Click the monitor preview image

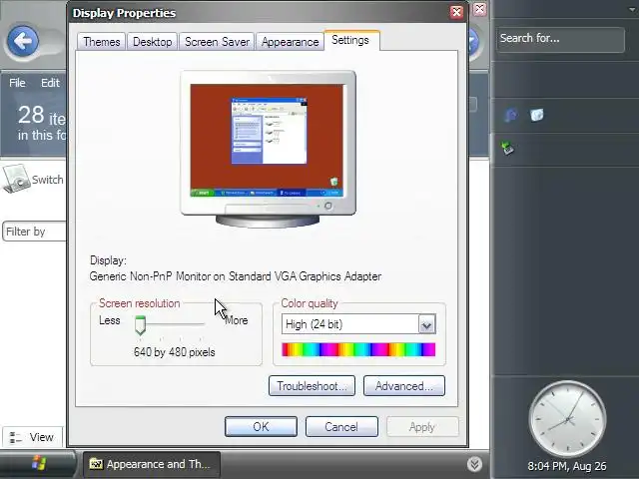pyautogui.click(x=268, y=149)
